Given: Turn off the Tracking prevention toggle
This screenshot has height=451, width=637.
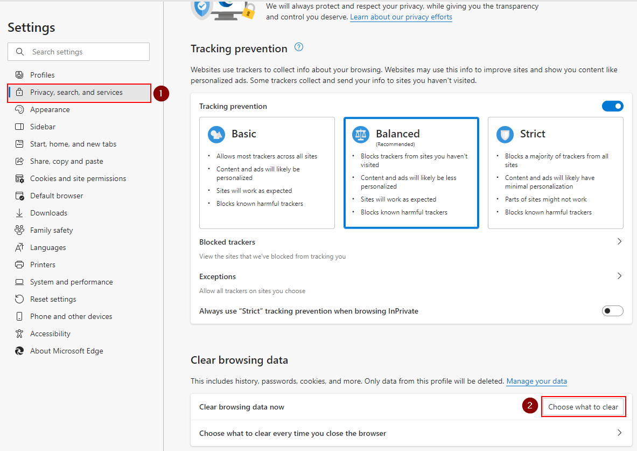Looking at the screenshot, I should click(x=612, y=106).
